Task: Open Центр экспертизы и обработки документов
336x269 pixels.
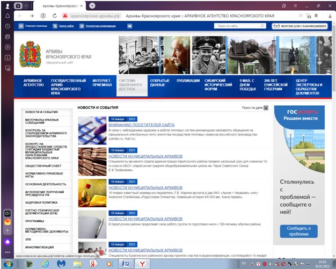Action: pos(309,87)
